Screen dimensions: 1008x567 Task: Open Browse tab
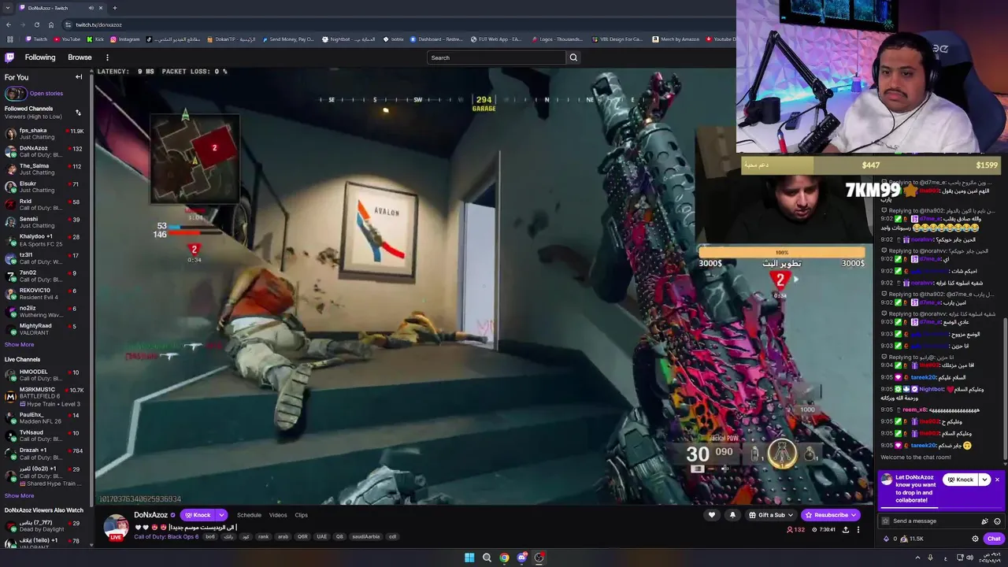coord(80,57)
